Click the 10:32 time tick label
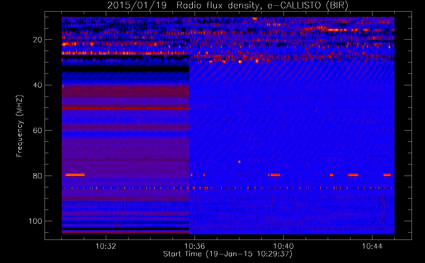This screenshot has width=425, height=263. (x=106, y=246)
